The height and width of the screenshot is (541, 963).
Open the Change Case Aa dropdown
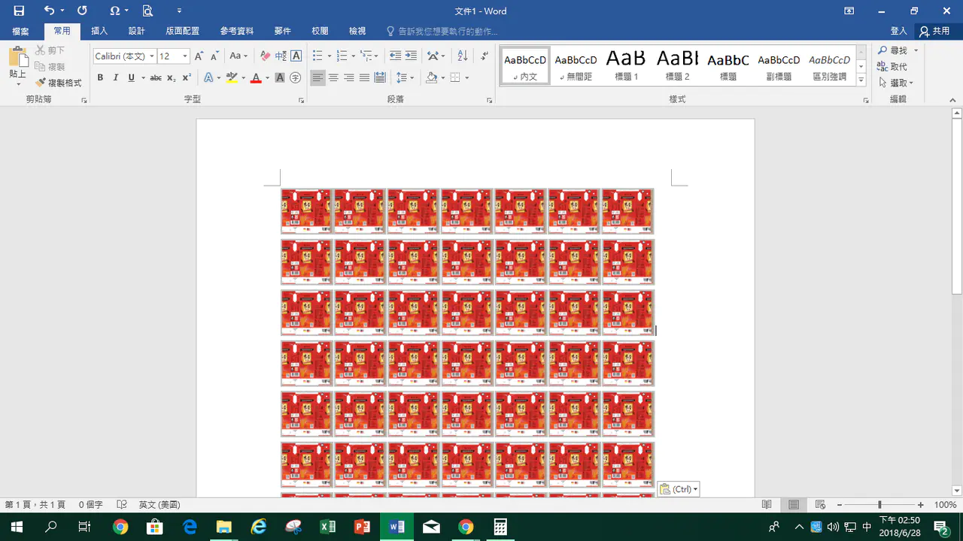pos(238,56)
